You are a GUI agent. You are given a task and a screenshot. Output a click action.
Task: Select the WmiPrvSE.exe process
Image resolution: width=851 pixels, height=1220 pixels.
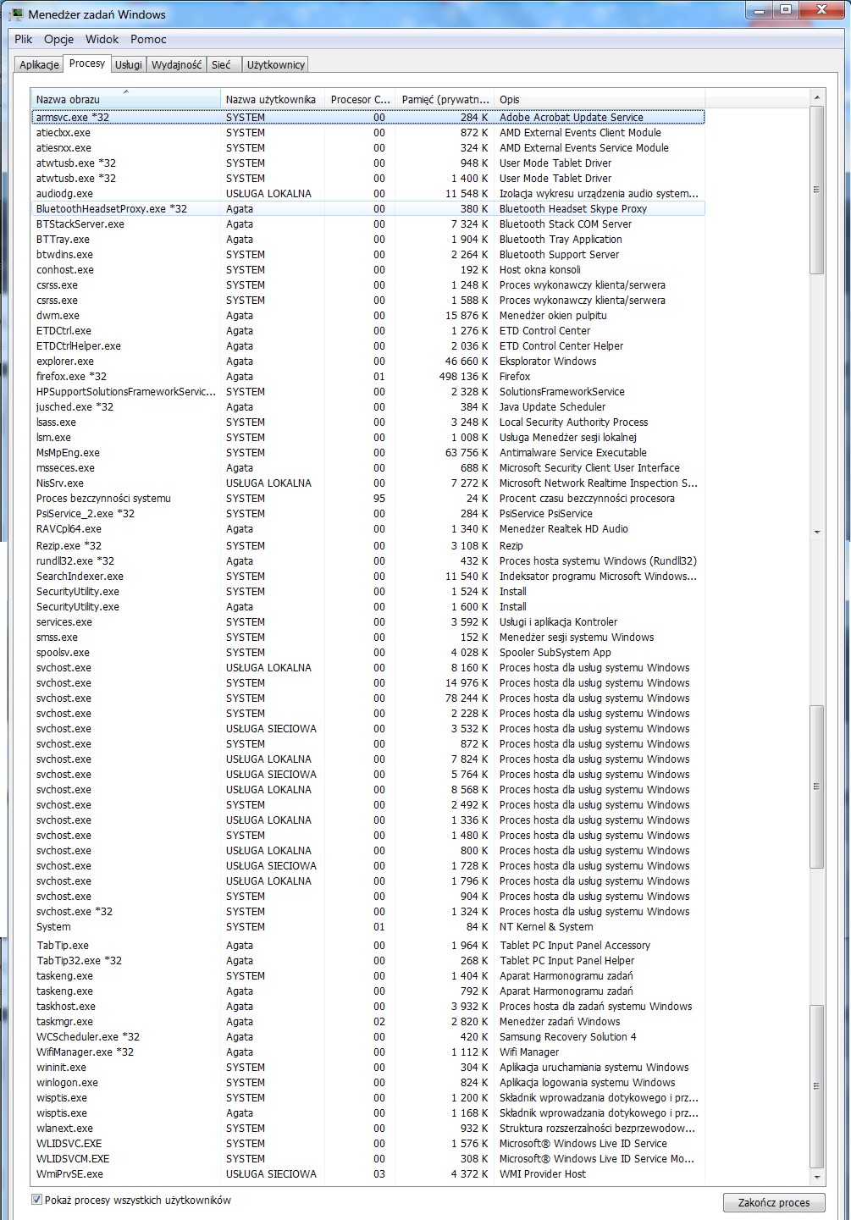[x=367, y=1174]
